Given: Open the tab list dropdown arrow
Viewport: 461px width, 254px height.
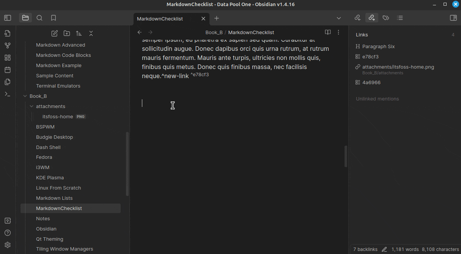Looking at the screenshot, I should [x=339, y=18].
